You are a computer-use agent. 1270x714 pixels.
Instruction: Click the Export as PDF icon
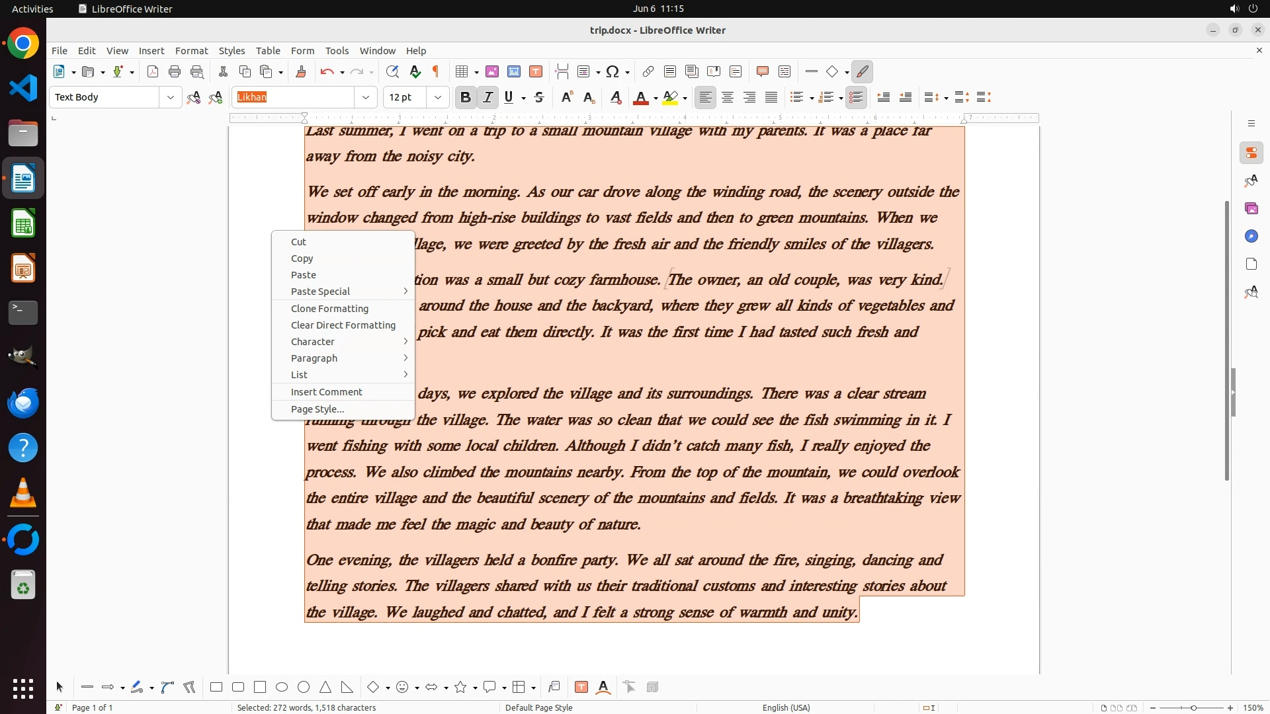point(153,71)
